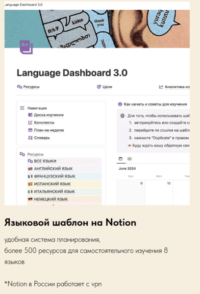Image resolution: width=200 pixels, height=294 pixels.
Task: Click the Конспекты edit icon
Action: point(30,122)
